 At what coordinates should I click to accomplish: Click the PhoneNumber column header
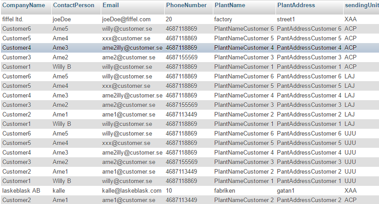(x=187, y=5)
